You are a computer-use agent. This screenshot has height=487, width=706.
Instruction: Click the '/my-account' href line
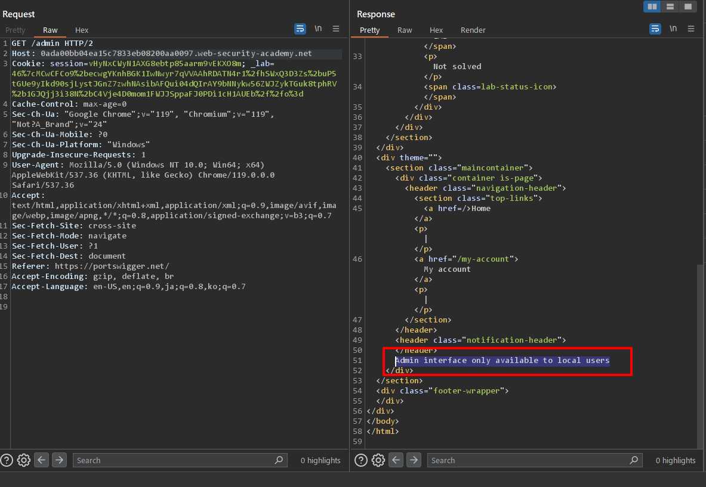pos(466,259)
